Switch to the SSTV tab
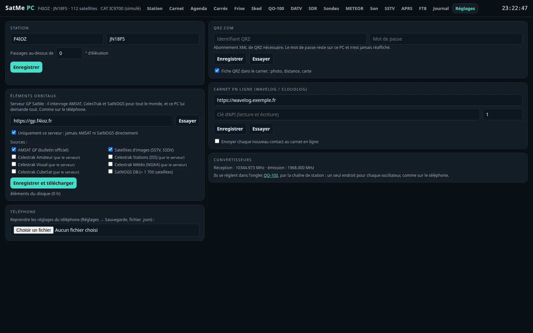533x333 pixels. 389,8
